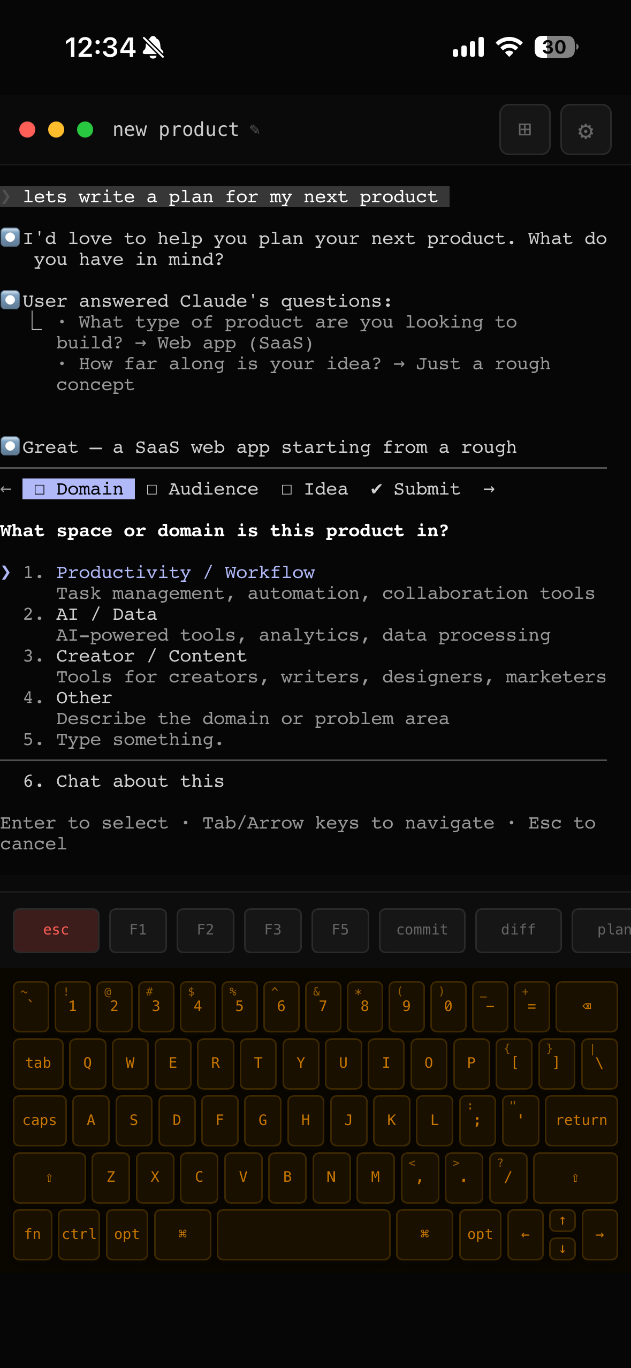Choose the Productivity / Workflow option
The height and width of the screenshot is (1368, 631).
point(185,572)
